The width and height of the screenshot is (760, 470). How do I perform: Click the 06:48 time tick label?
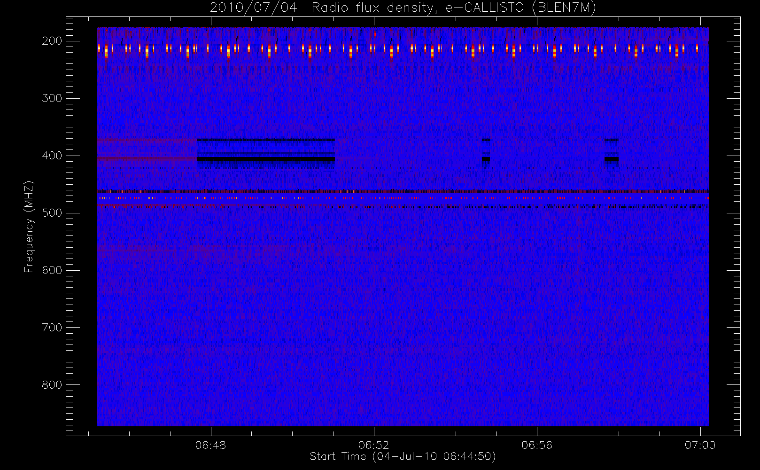211,445
